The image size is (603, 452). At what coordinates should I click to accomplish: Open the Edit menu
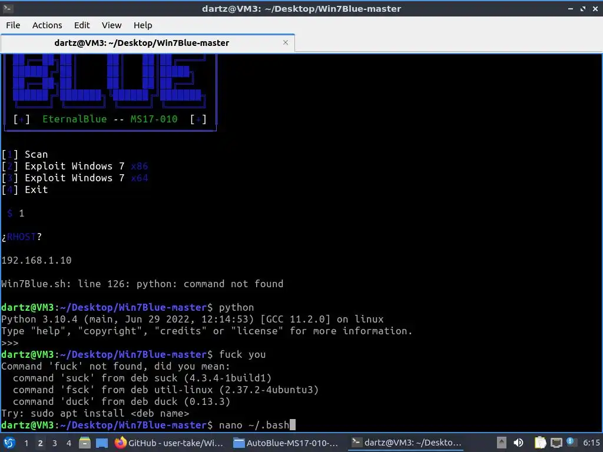(81, 25)
